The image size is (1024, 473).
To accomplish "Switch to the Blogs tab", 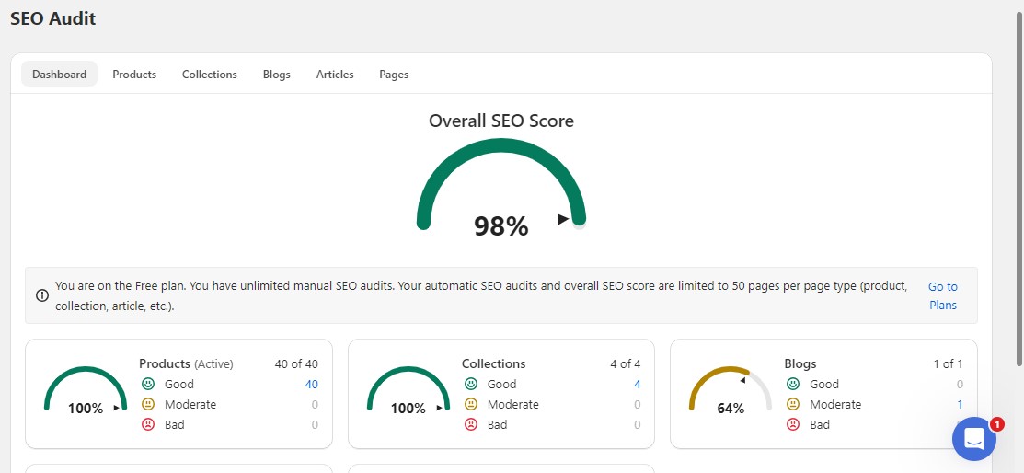I will pyautogui.click(x=277, y=74).
